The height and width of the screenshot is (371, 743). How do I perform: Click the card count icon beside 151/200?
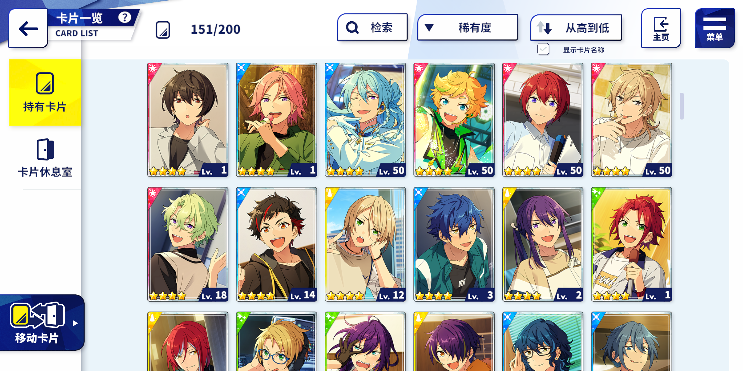163,30
